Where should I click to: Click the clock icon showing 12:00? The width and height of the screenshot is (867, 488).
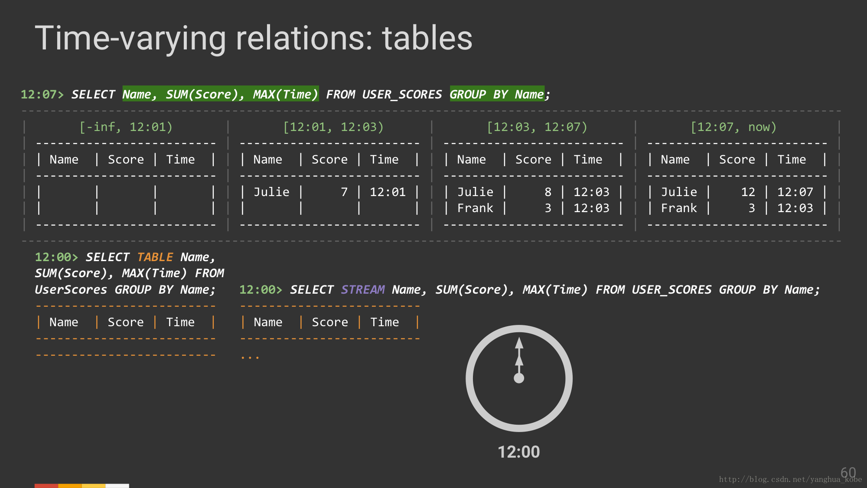(519, 378)
